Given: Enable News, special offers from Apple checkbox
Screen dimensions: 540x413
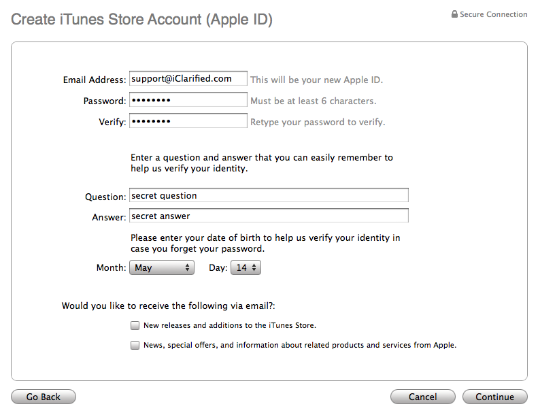Looking at the screenshot, I should point(135,345).
